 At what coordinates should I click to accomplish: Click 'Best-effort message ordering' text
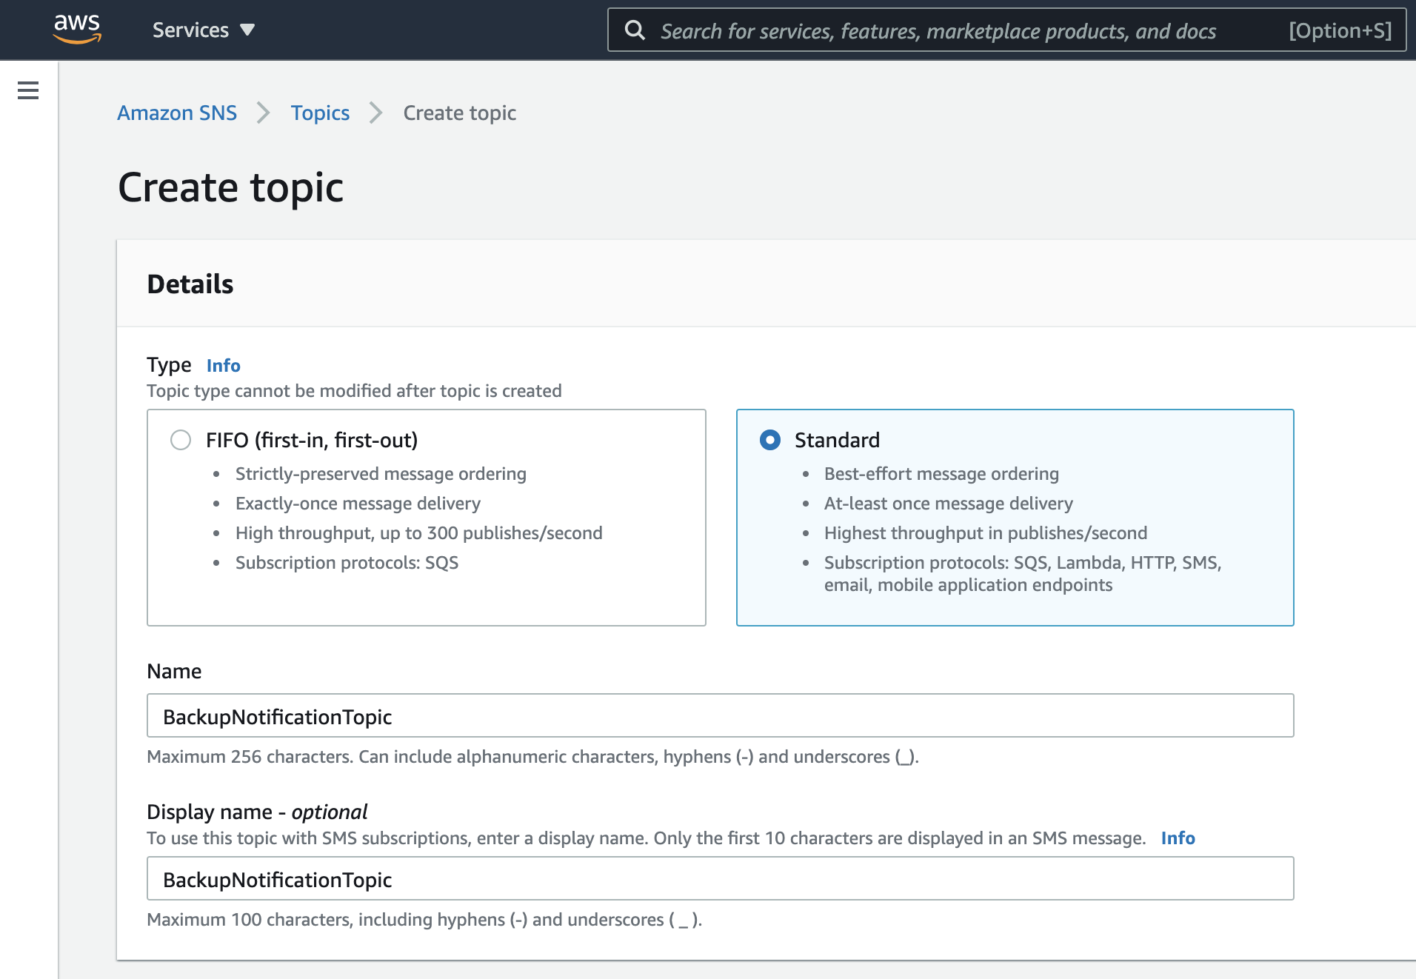941,474
